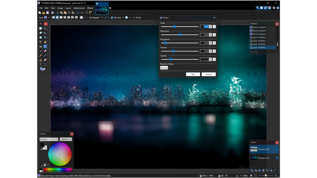This screenshot has height=178, width=317.
Task: Click the Reseed button
Action: click(x=164, y=68)
